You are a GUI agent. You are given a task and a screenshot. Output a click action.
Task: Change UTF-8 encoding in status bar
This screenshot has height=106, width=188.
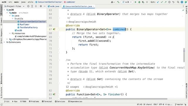(162, 105)
